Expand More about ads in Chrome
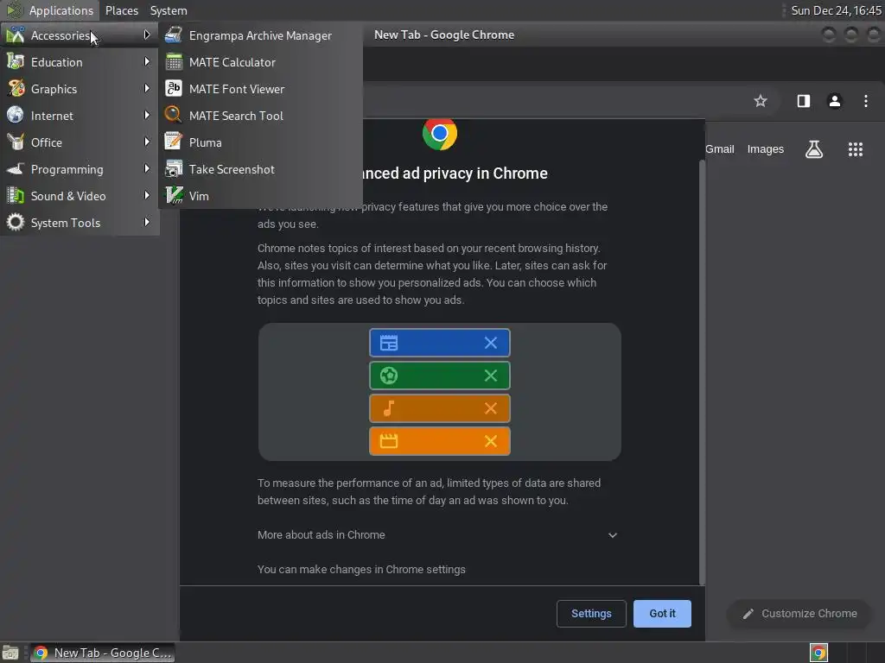 613,535
